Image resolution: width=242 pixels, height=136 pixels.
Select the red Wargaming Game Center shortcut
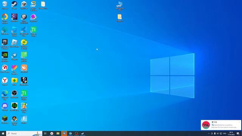[x=5, y=69]
